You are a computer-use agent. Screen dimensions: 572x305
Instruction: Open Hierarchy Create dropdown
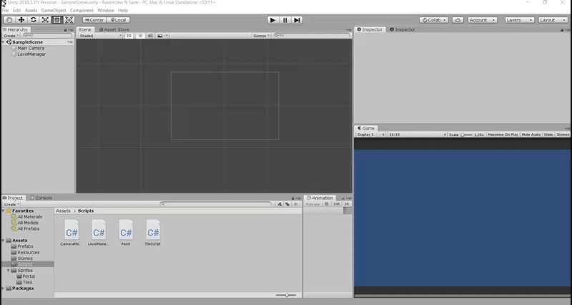click(11, 36)
